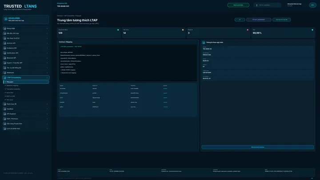The width and height of the screenshot is (320, 180).
Task: Expand the API Explorer chevron
Action: coord(47,114)
